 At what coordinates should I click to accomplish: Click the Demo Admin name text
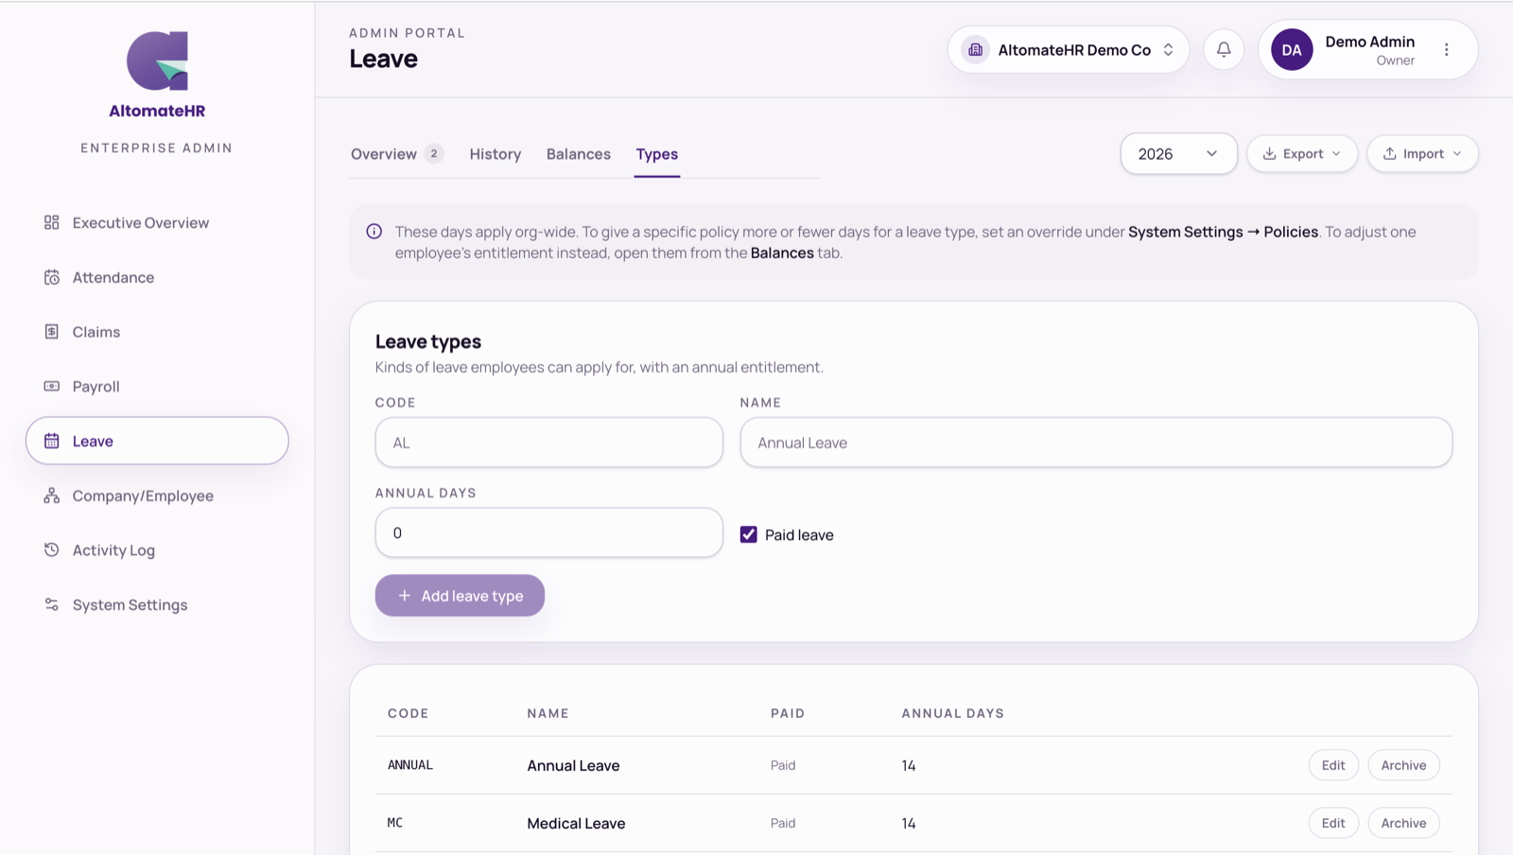click(x=1370, y=42)
